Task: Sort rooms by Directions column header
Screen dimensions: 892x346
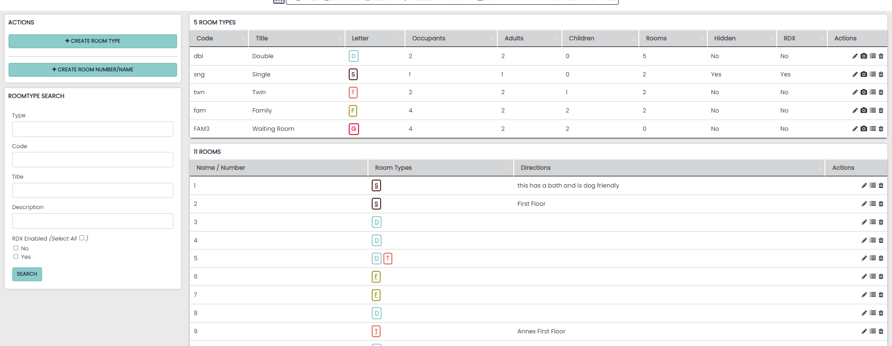Action: (x=535, y=168)
